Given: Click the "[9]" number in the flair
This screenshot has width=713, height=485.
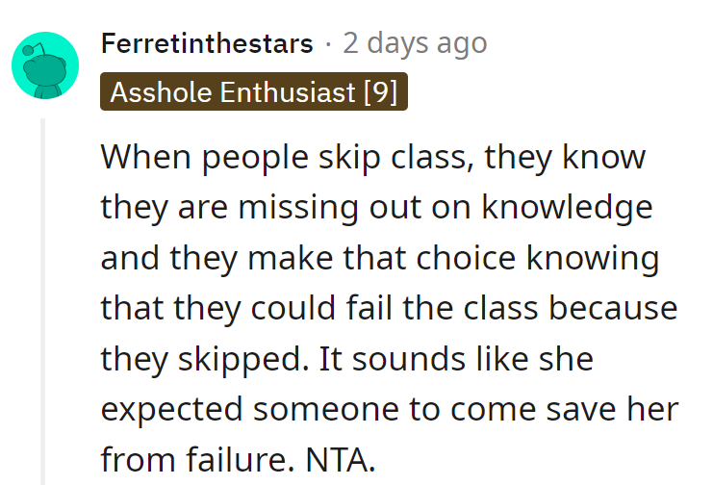Looking at the screenshot, I should 380,92.
